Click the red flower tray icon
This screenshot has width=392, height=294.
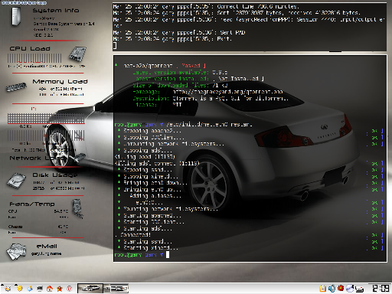coord(341,288)
